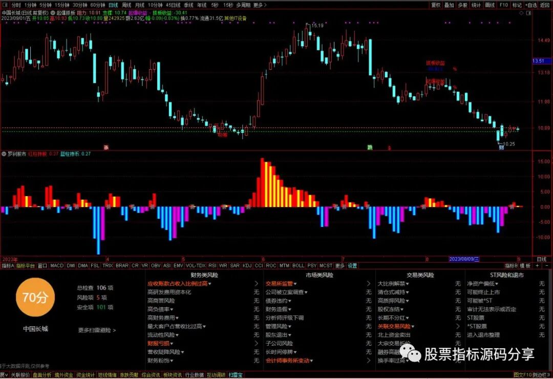Image resolution: width=553 pixels, height=379 pixels.
Task: Click the round icon beside 起爆抓板 indicator name
Action: pyautogui.click(x=53, y=13)
